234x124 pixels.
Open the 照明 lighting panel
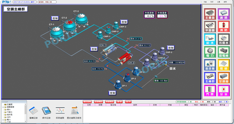pos(224,65)
